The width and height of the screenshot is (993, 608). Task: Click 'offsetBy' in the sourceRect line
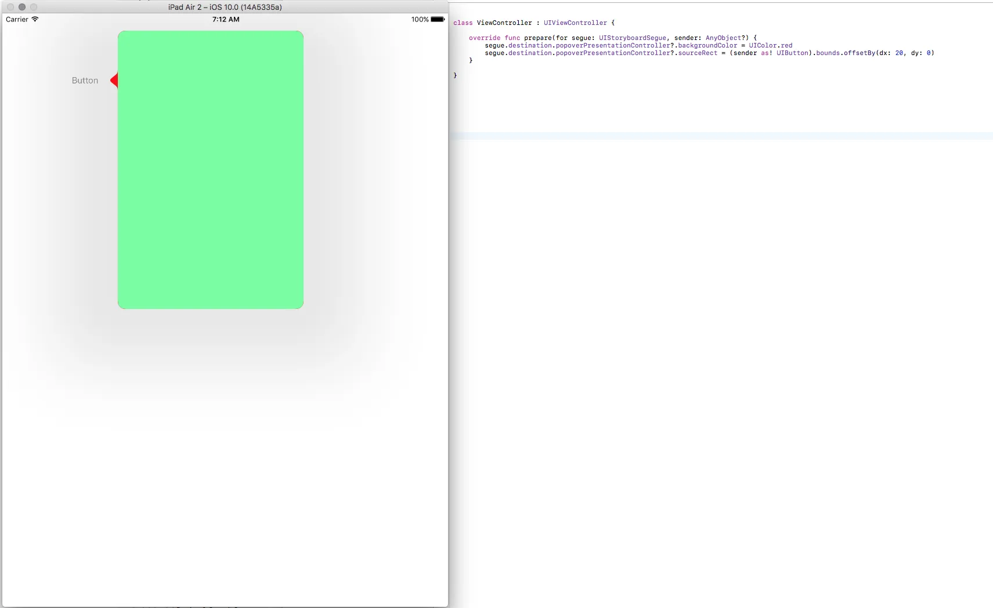pyautogui.click(x=860, y=53)
